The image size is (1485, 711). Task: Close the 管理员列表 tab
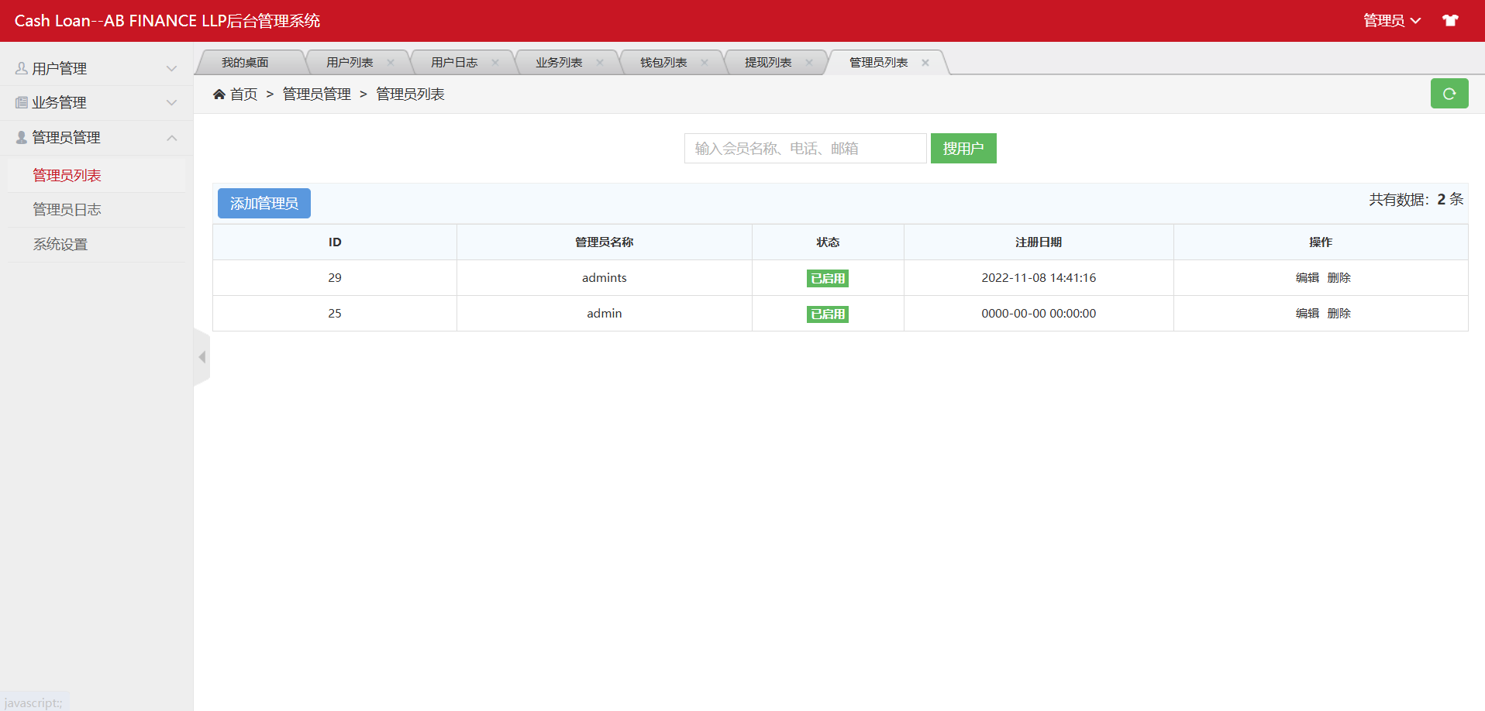[925, 63]
